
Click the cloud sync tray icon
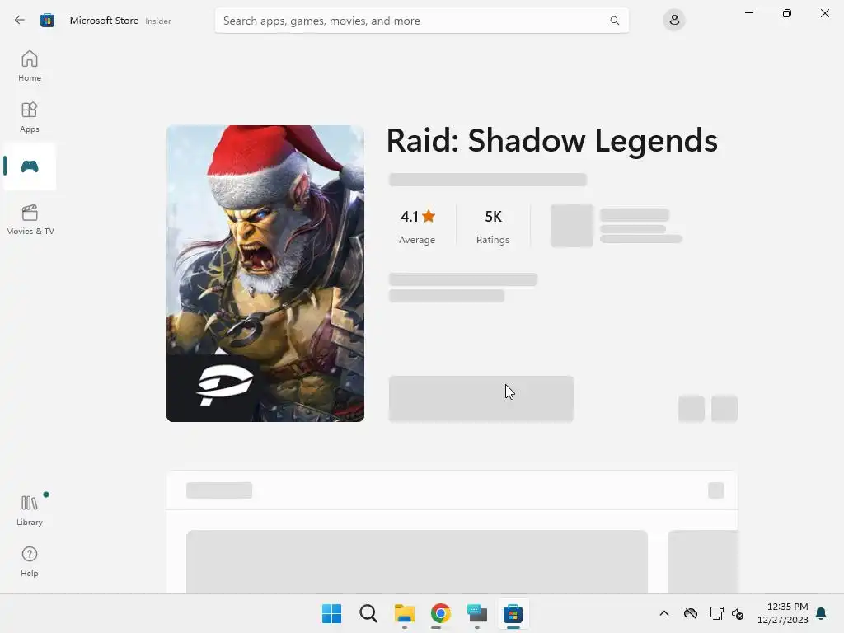(691, 613)
